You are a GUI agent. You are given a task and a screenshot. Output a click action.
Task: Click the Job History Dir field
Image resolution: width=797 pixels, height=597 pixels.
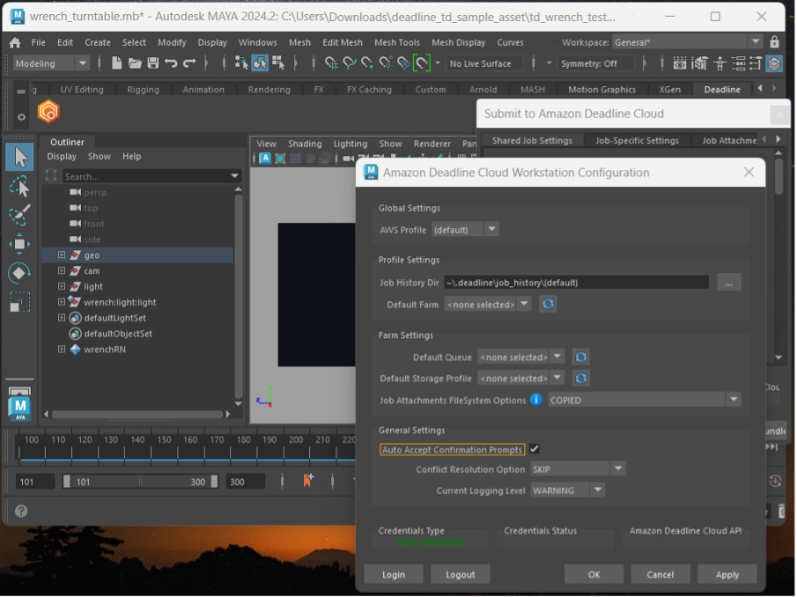[x=576, y=283]
